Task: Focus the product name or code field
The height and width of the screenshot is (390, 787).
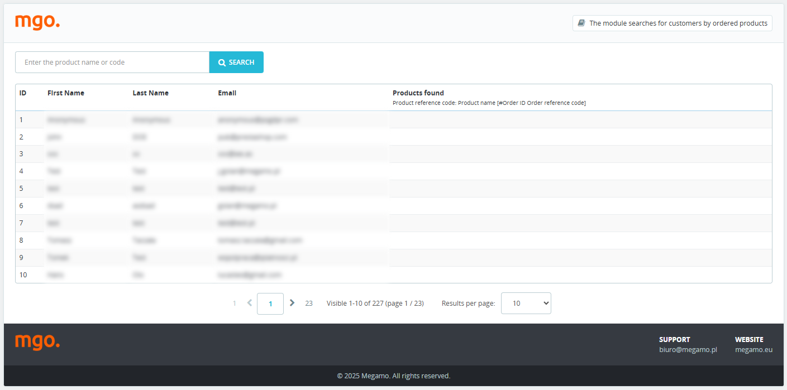Action: [x=112, y=62]
